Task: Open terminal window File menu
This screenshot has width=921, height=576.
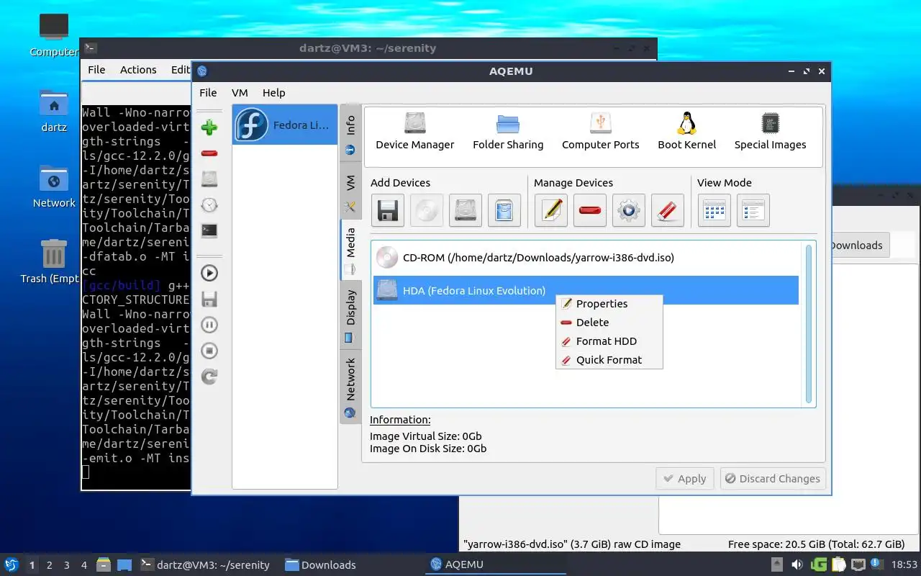Action: click(x=96, y=70)
